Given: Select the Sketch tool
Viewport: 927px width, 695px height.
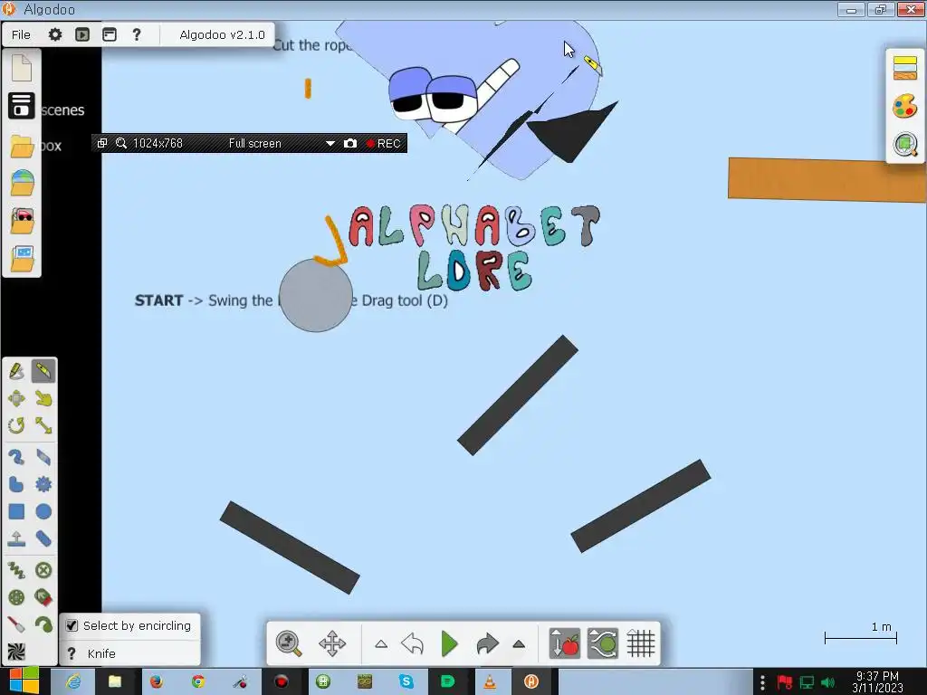Looking at the screenshot, I should (x=16, y=371).
